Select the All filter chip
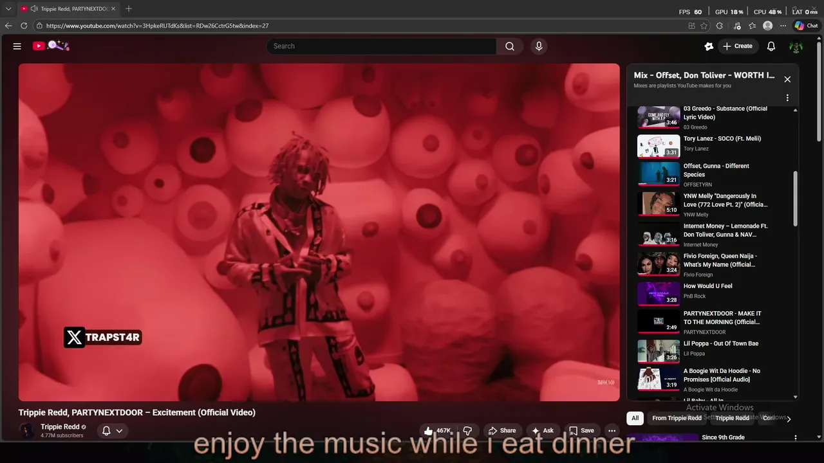824x463 pixels. [635, 418]
